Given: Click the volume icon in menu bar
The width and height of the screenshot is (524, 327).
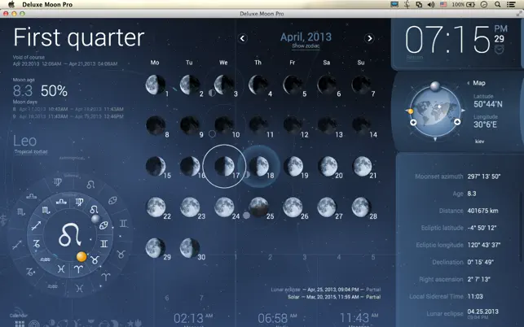Looking at the screenshot, I should [x=431, y=4].
